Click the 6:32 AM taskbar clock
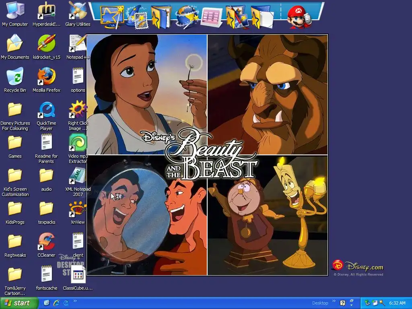412x309 pixels. [397, 303]
